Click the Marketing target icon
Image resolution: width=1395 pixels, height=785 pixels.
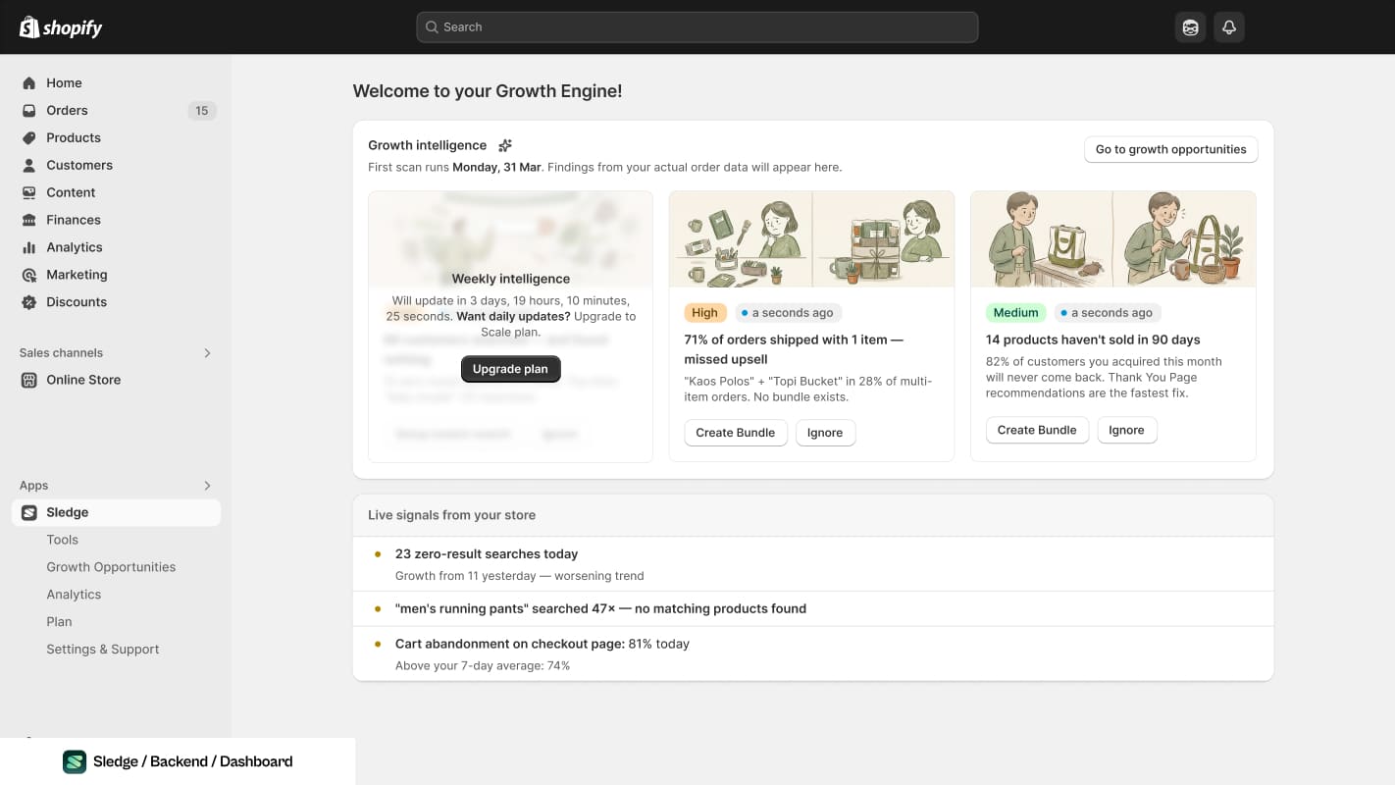pyautogui.click(x=29, y=276)
